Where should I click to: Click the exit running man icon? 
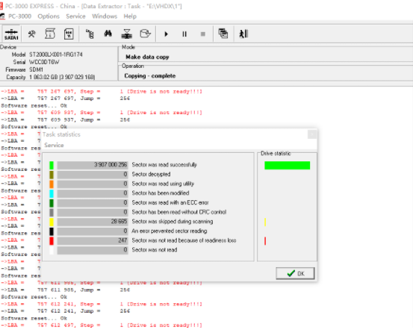point(243,34)
